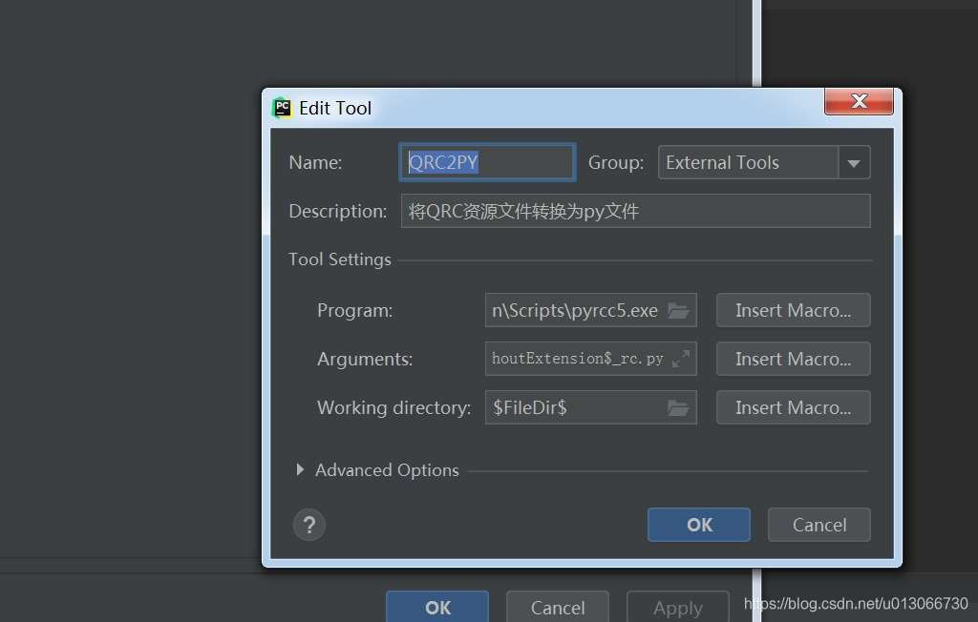Browse for the Program executable via folder icon
978x622 pixels.
[678, 310]
